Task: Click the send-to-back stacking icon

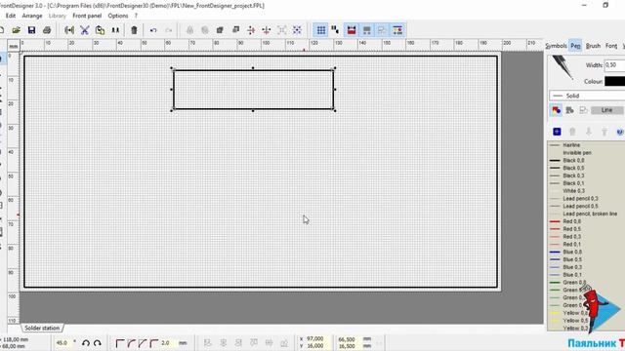Action: point(235,30)
